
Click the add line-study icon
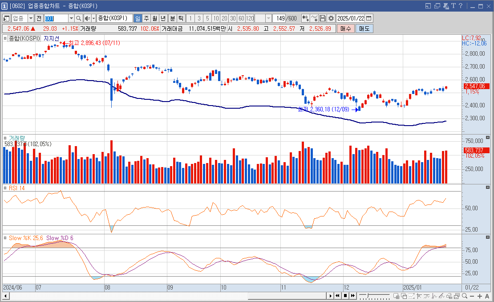(314, 18)
